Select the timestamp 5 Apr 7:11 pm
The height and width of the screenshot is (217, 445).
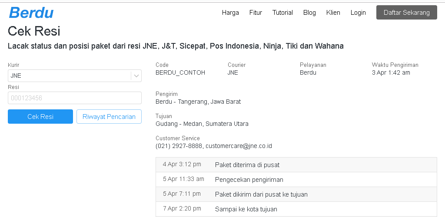coord(182,194)
